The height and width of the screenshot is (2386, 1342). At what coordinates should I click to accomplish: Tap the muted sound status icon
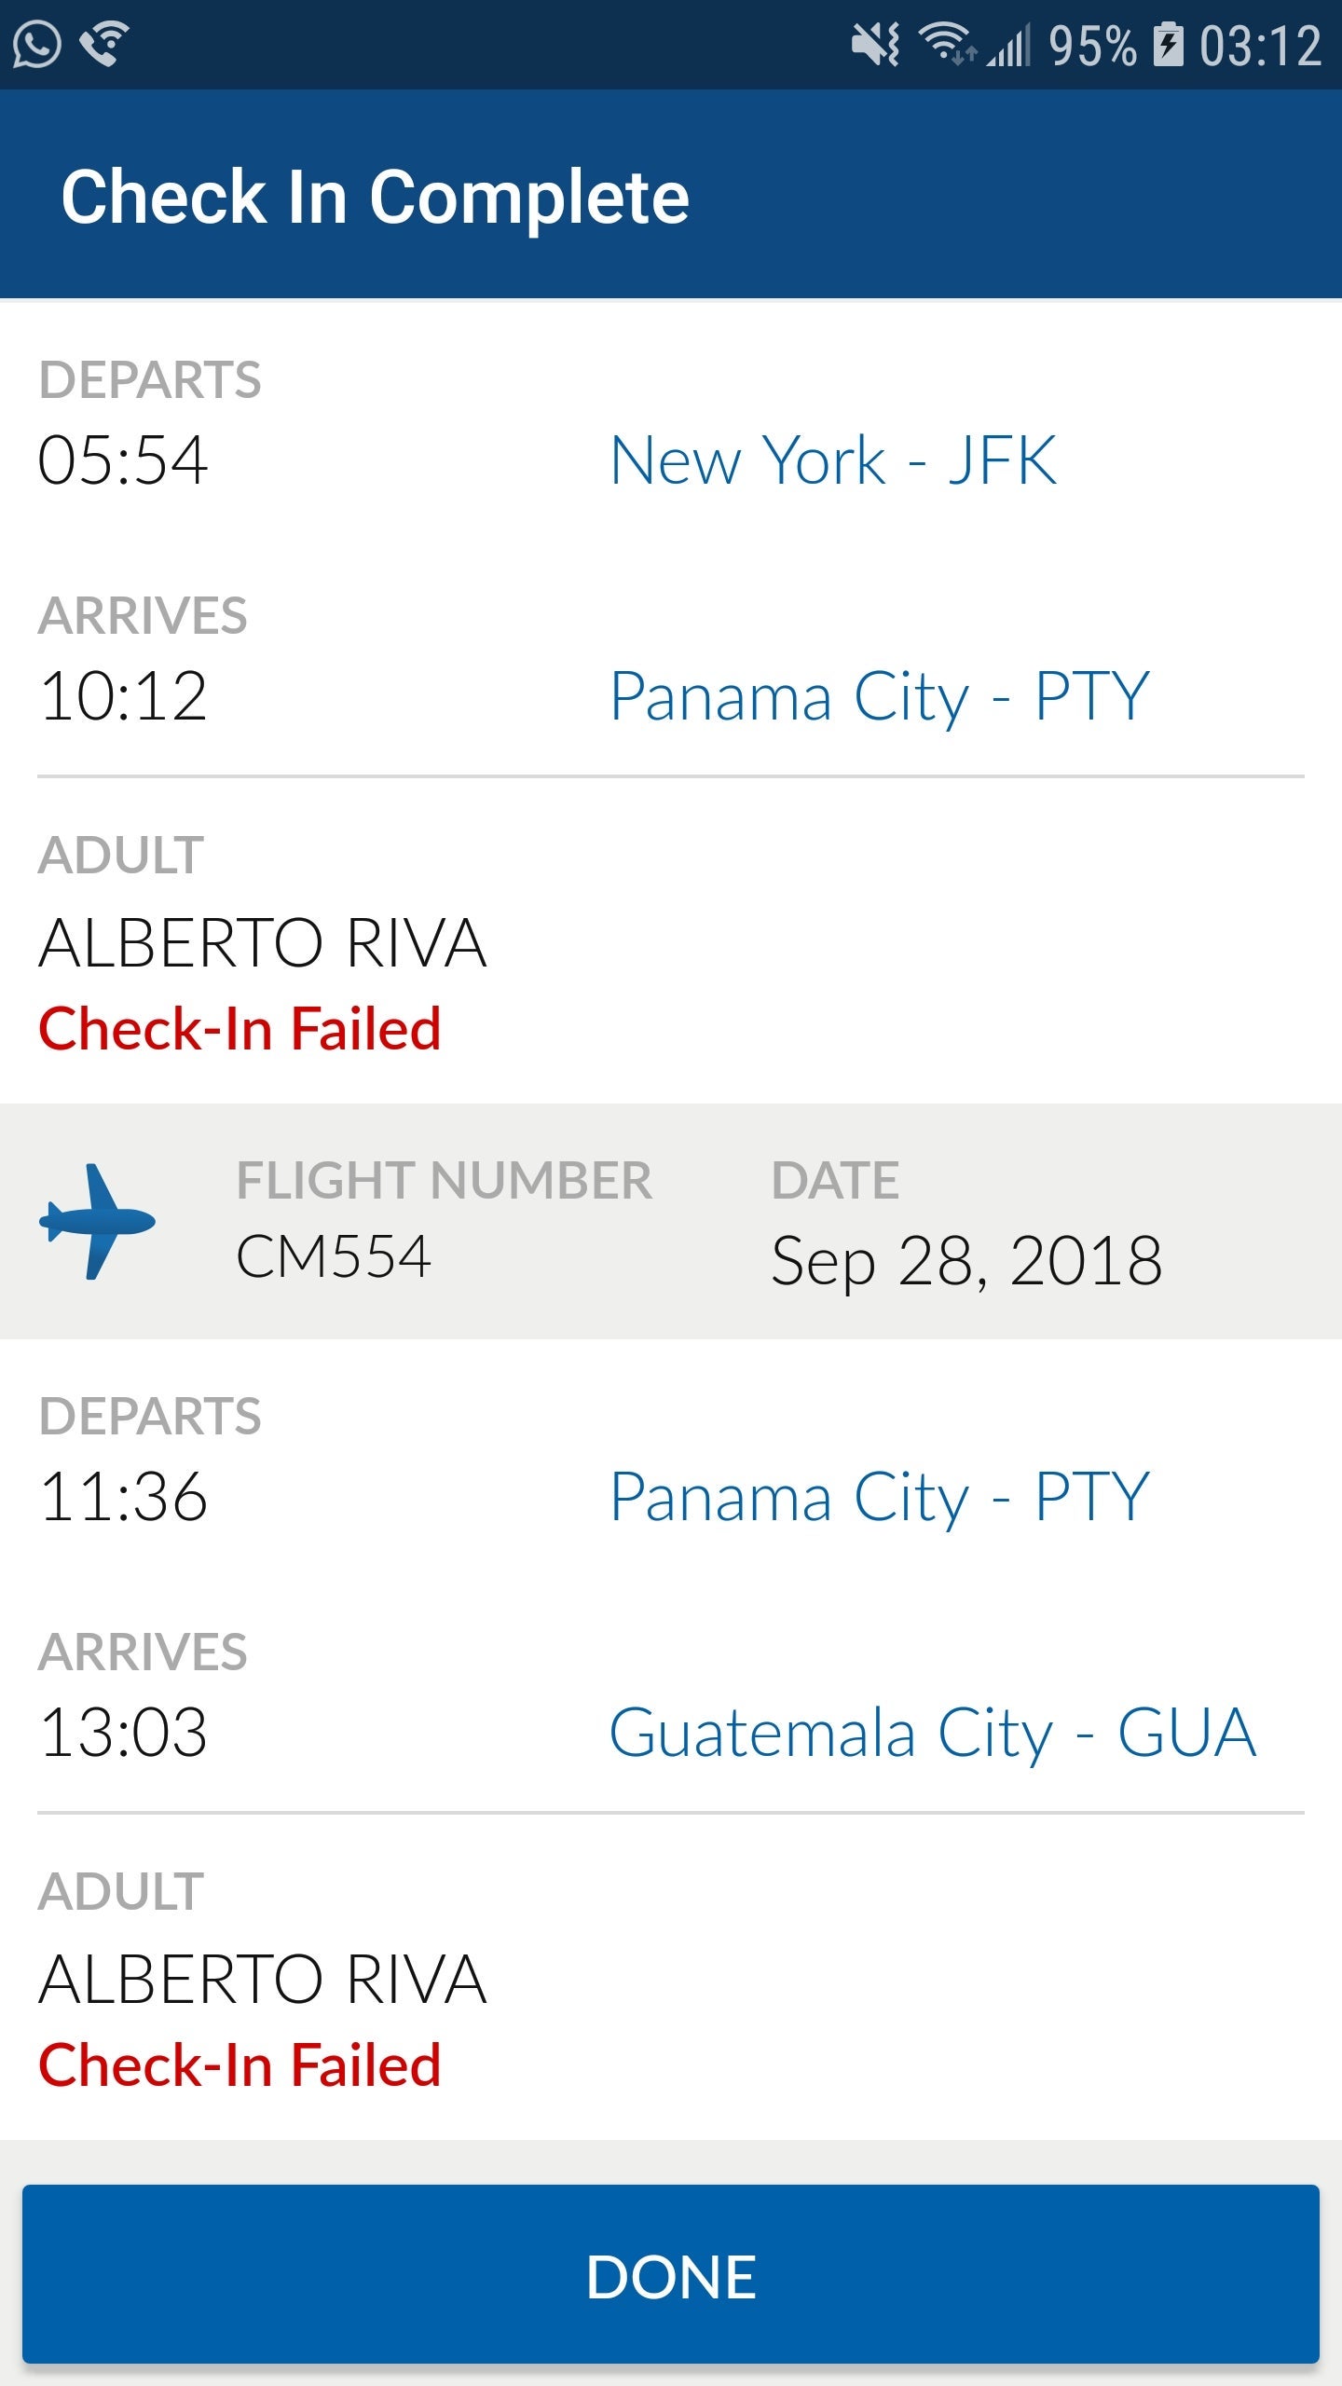875,44
